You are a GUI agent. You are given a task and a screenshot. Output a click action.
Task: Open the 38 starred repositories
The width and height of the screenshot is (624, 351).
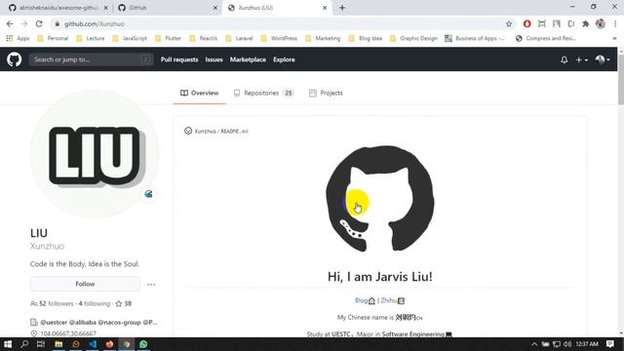(124, 303)
